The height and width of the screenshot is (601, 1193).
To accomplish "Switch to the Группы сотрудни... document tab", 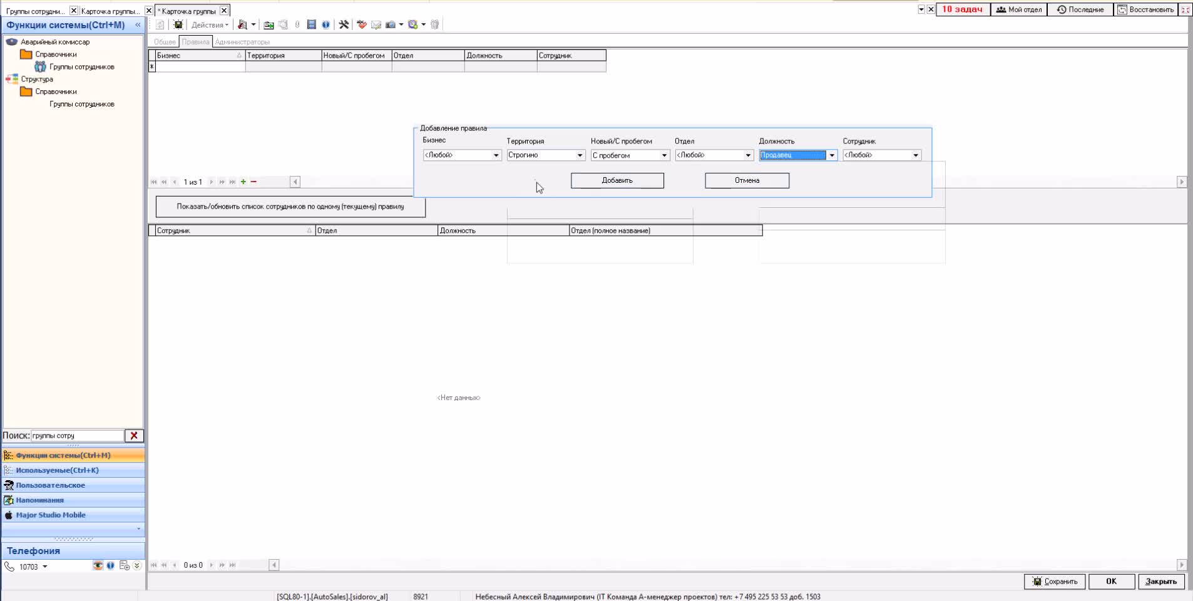I will point(36,11).
